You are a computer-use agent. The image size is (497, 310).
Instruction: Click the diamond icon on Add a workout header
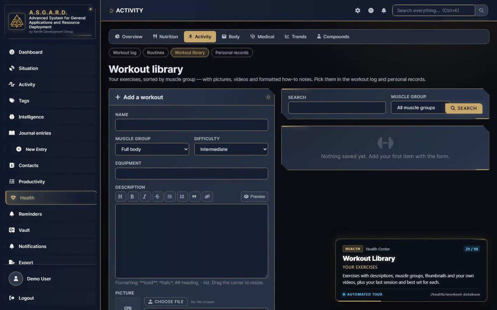[x=268, y=97]
